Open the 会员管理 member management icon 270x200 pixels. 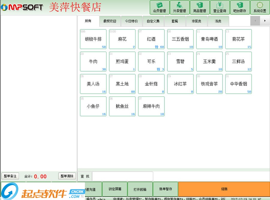pos(159,7)
